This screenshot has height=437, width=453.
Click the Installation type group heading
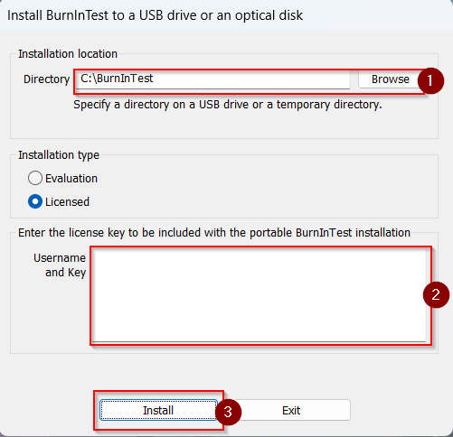point(59,155)
